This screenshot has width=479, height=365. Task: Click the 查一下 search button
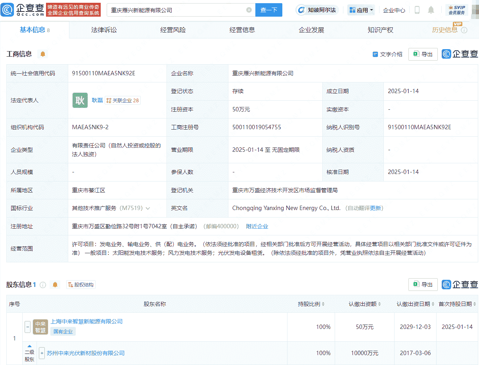coord(268,10)
